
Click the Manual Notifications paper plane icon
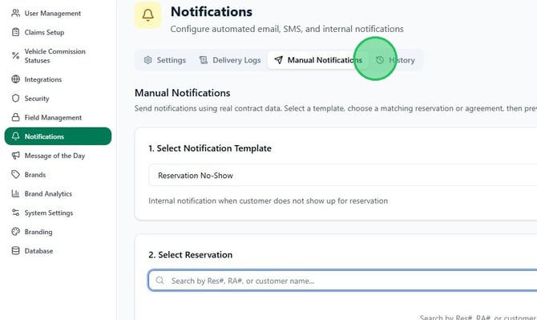tap(278, 60)
